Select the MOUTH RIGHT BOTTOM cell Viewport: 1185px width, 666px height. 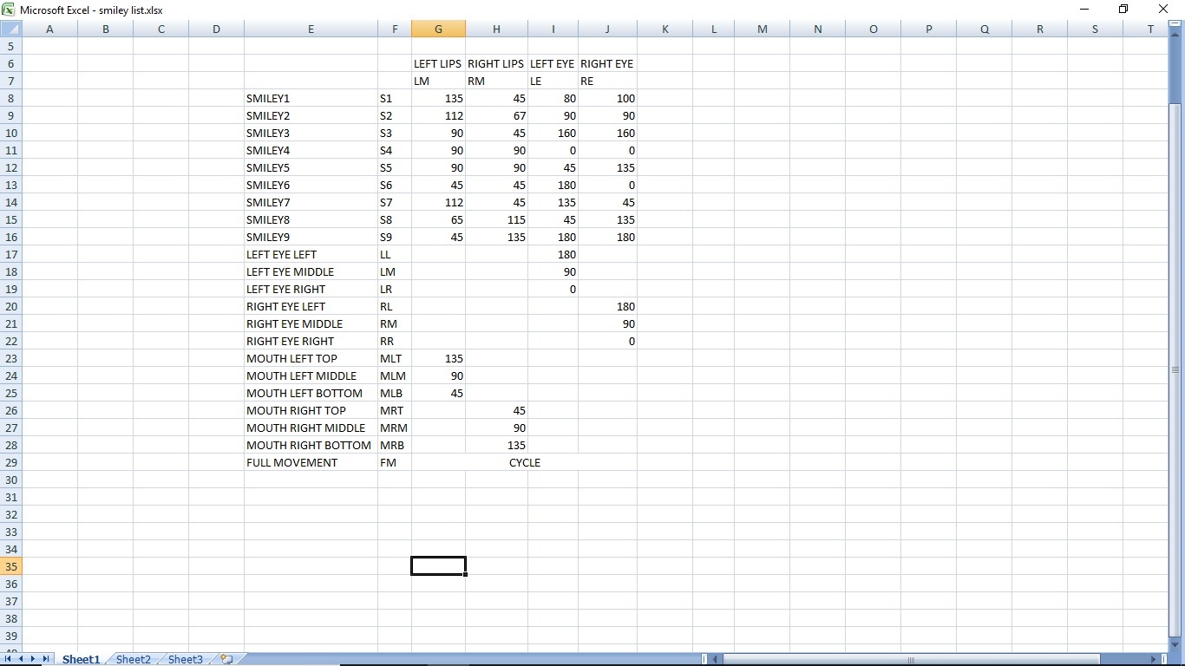pos(311,445)
